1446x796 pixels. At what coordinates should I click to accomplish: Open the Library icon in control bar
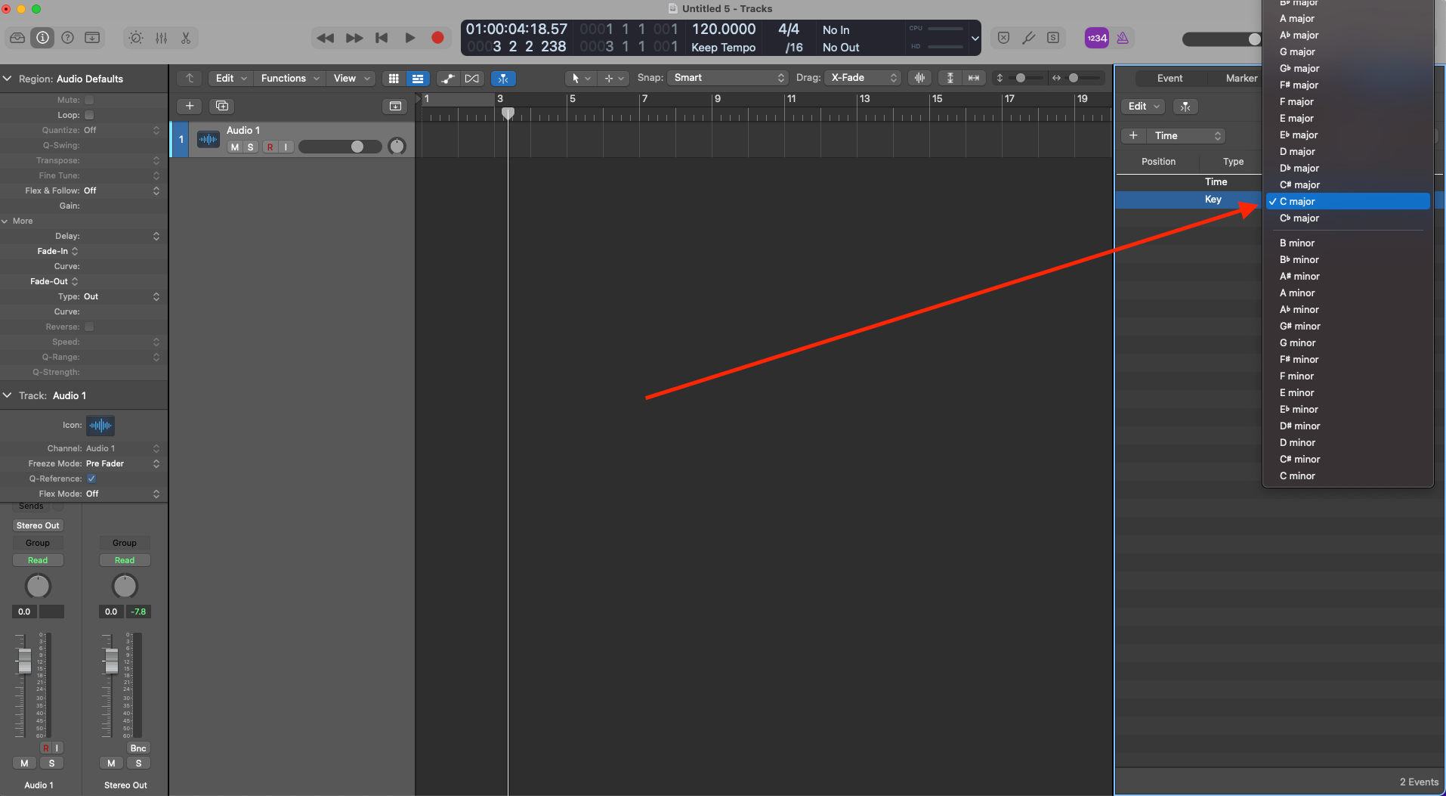17,38
